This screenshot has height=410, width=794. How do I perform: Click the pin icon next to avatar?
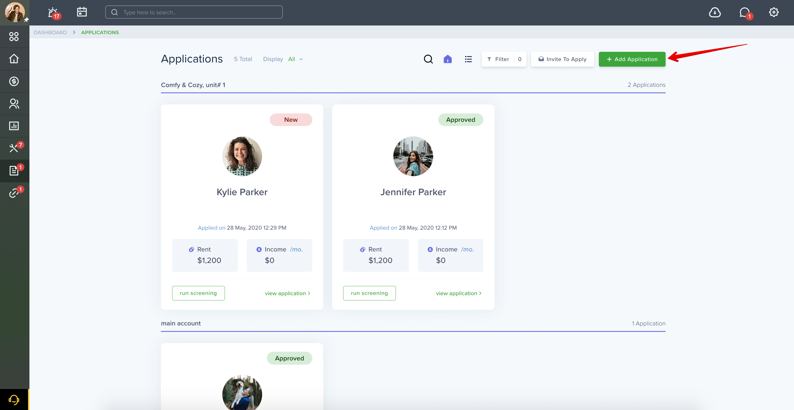(27, 20)
